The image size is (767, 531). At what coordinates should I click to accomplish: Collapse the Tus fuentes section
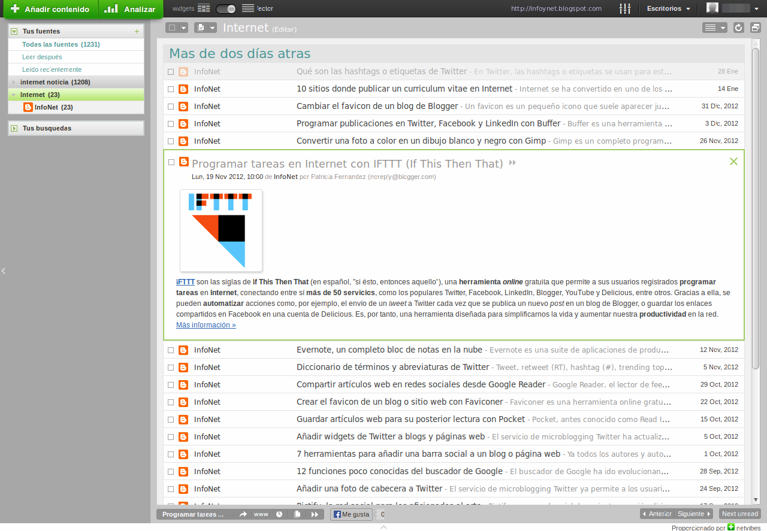click(x=14, y=31)
